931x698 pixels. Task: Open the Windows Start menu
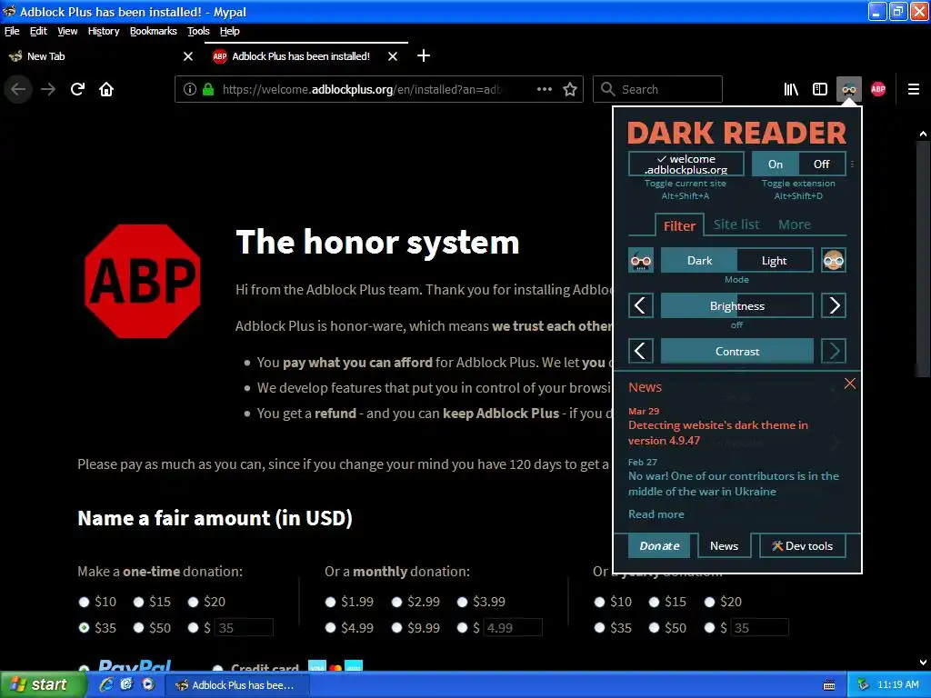(43, 684)
